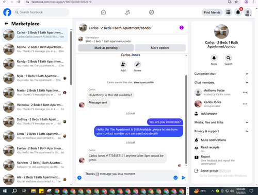Open the apps menu grid icon
The image size is (258, 195).
pos(228,12)
